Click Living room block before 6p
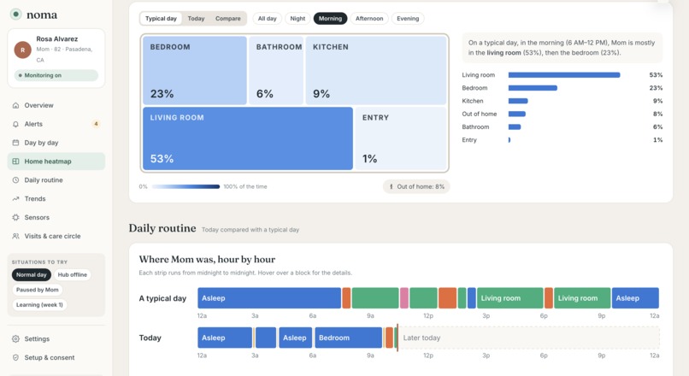689x376 pixels. click(x=510, y=298)
